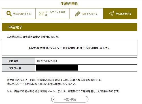
Task: Click the paper plane submit icon
Action: coord(112,14)
